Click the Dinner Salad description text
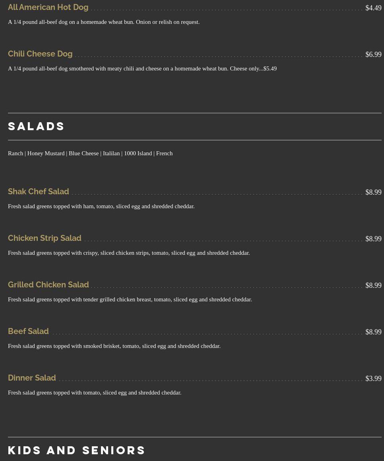Screen dimensions: 384x461 click(95, 393)
